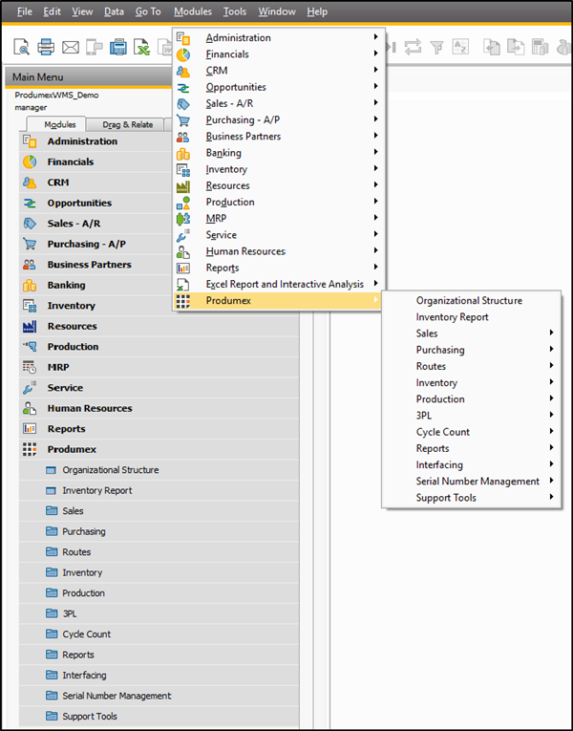Click the Print icon in toolbar
This screenshot has height=731, width=573.
pyautogui.click(x=46, y=47)
